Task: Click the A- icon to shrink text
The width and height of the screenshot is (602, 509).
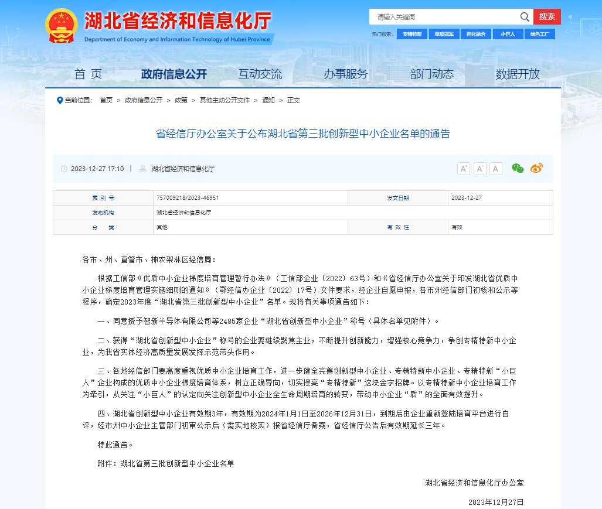Action: pos(479,168)
